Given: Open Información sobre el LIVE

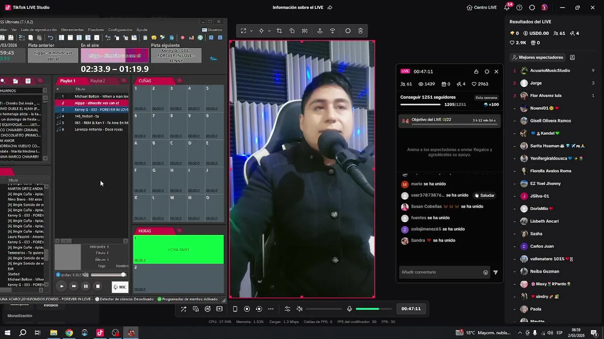Looking at the screenshot, I should click(302, 8).
